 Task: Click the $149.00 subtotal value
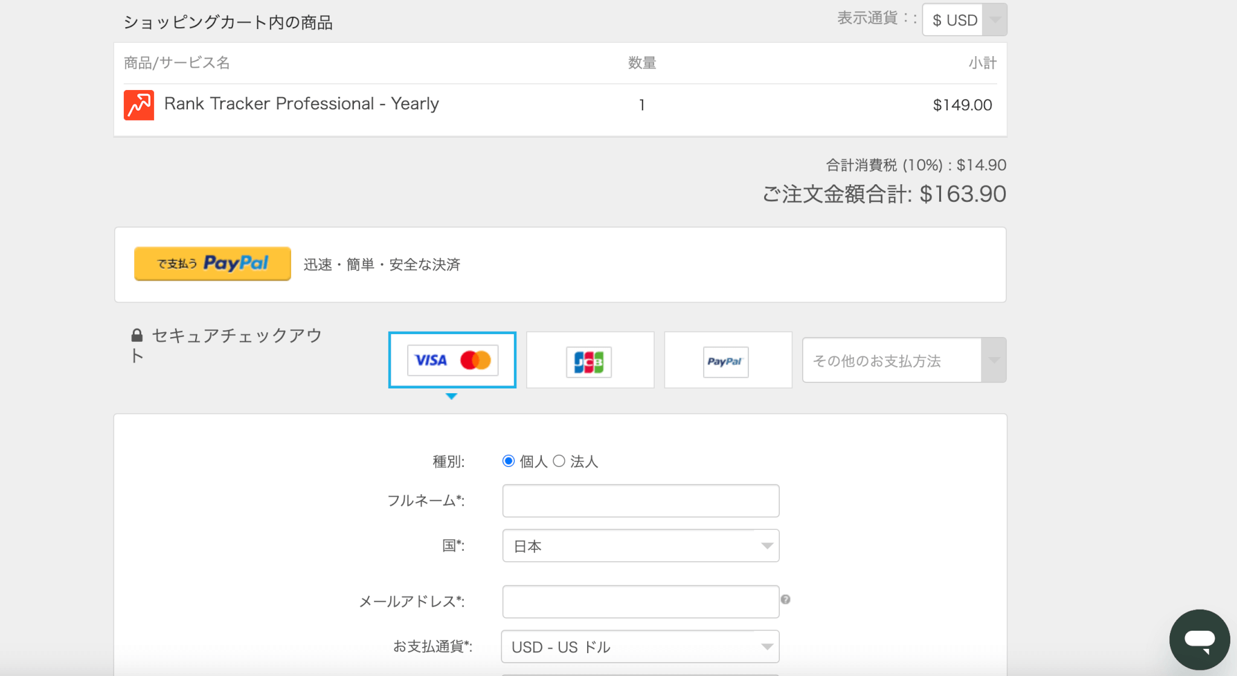(x=962, y=105)
